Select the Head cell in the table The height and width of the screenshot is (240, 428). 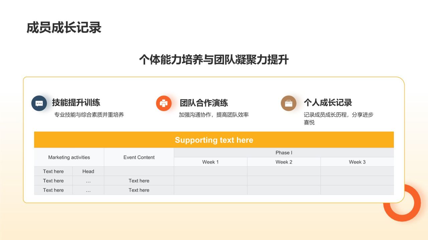click(88, 171)
